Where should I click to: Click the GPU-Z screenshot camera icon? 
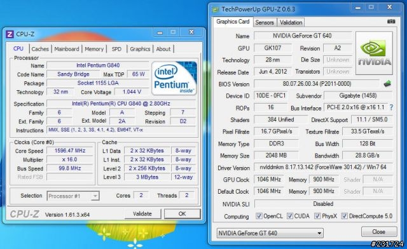[391, 22]
